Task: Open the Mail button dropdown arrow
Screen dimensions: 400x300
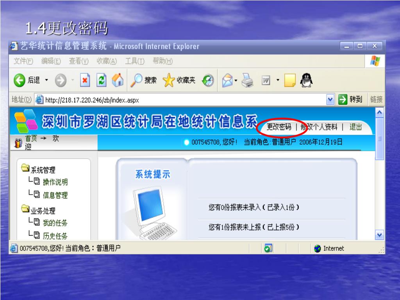Action: click(x=236, y=80)
